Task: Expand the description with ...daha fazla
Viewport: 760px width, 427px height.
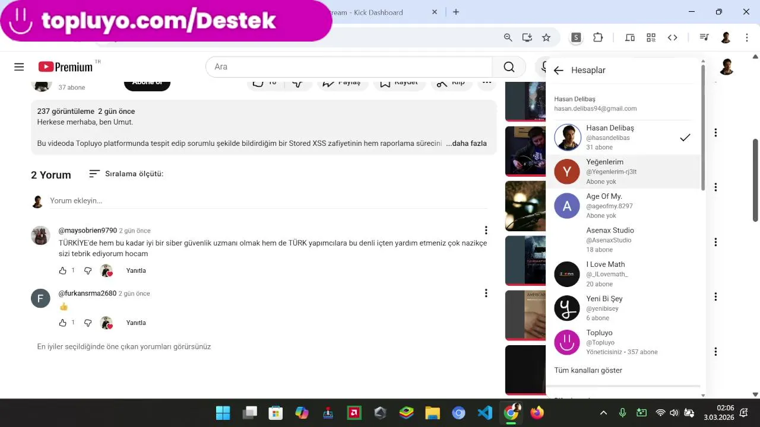Action: pos(466,144)
